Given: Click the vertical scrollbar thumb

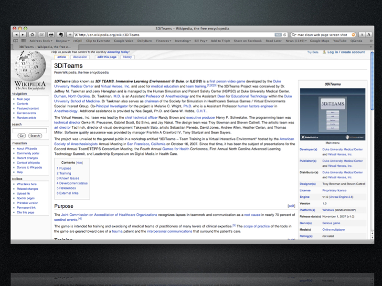Looking at the screenshot, I should pos(372,81).
